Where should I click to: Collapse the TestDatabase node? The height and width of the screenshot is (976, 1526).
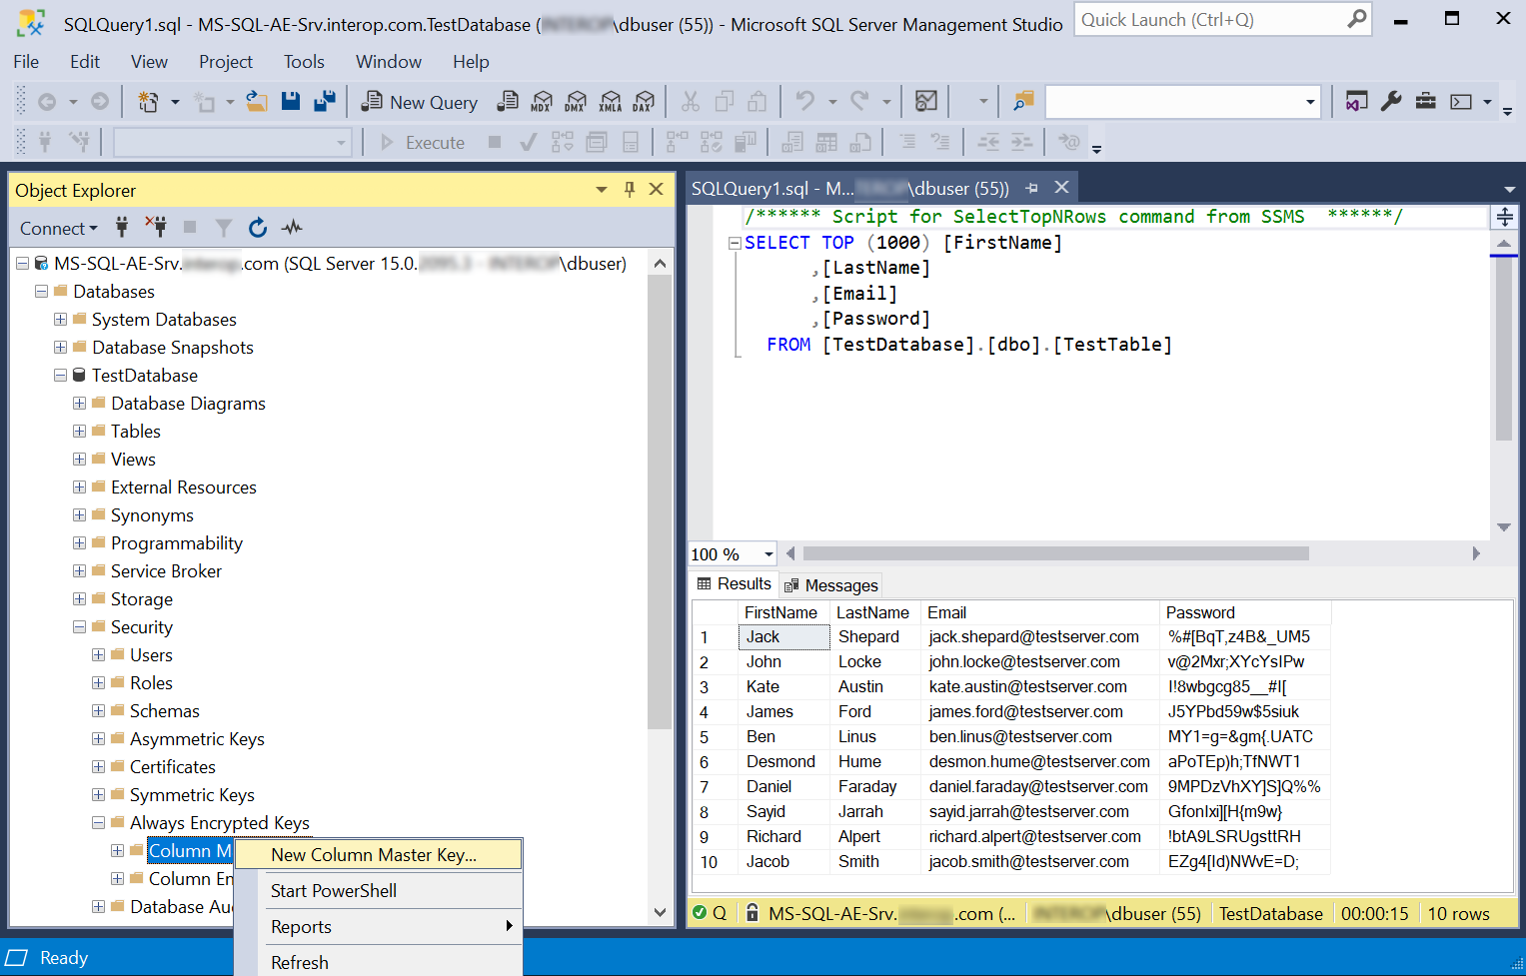(x=60, y=376)
